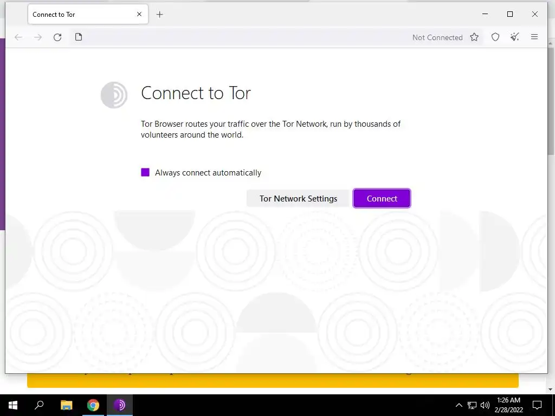Click the Connect to Tor heading
This screenshot has height=416, width=555.
point(196,93)
